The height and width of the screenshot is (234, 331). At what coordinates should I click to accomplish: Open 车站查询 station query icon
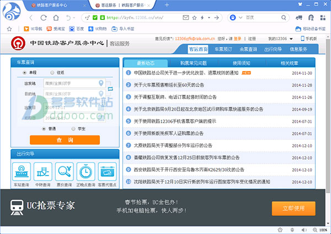[22, 172]
